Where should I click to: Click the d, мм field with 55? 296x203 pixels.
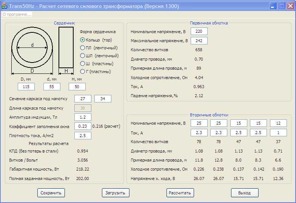click(52, 87)
